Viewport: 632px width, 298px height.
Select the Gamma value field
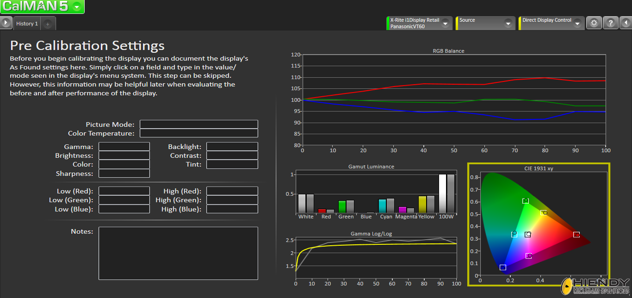click(124, 147)
